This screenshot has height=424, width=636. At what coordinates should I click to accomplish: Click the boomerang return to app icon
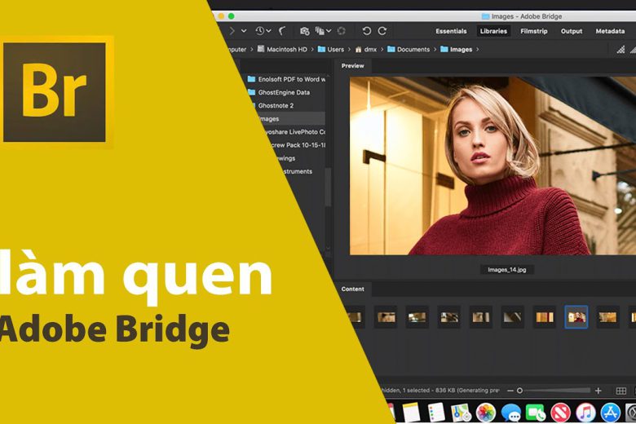pyautogui.click(x=282, y=31)
